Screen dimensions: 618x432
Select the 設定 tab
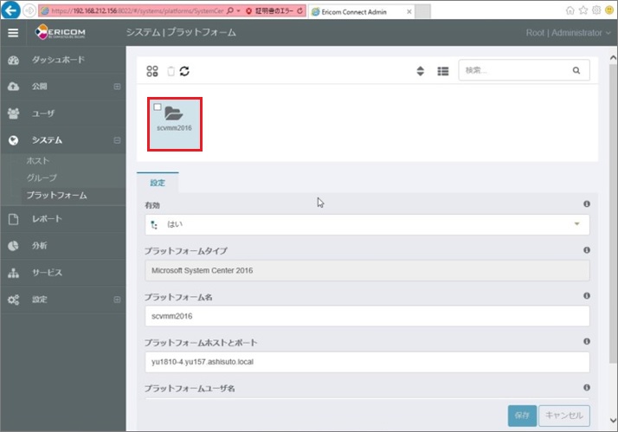click(x=158, y=183)
